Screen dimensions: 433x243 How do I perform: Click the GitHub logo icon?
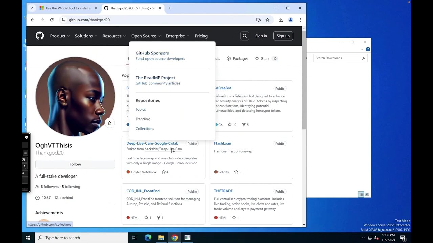(40, 36)
